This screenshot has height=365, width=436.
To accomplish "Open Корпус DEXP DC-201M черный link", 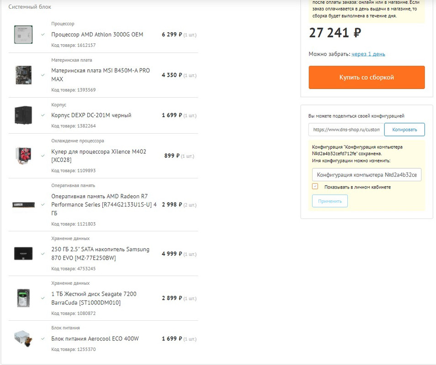I will tap(91, 115).
